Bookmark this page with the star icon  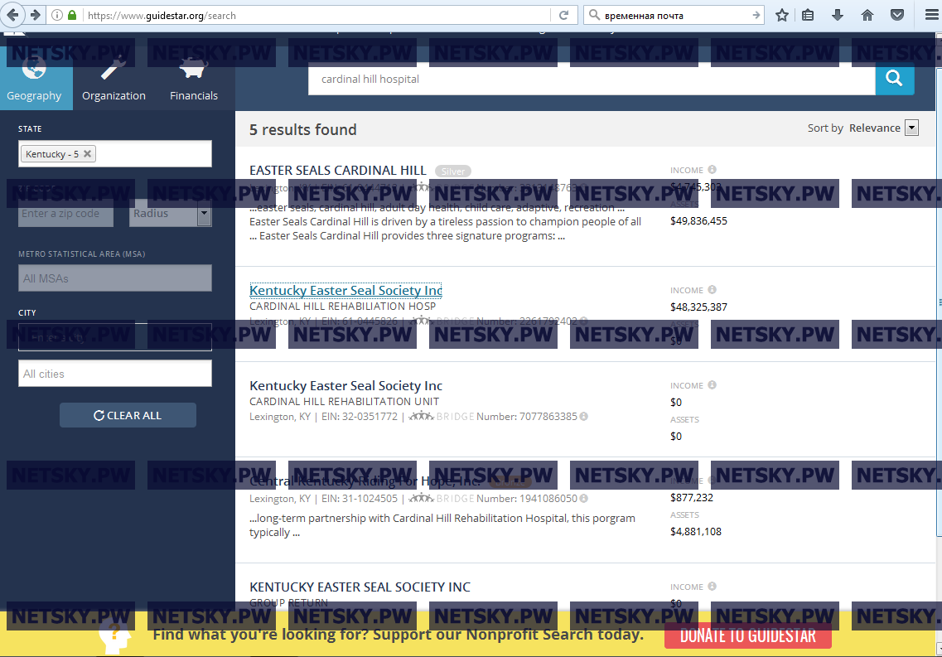pos(781,15)
